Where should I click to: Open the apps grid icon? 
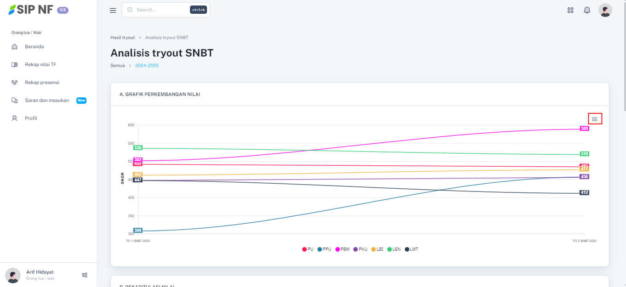point(570,10)
